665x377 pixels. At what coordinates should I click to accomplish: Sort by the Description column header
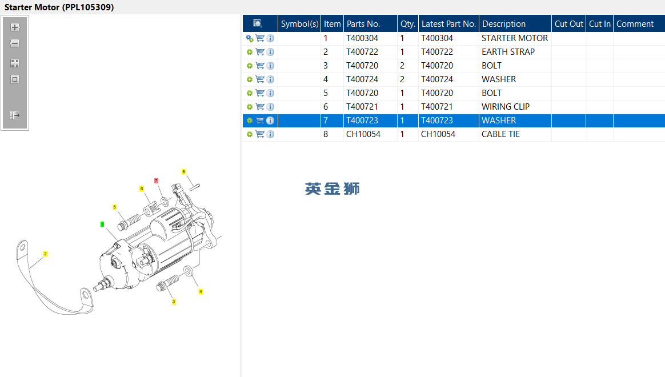coord(515,24)
